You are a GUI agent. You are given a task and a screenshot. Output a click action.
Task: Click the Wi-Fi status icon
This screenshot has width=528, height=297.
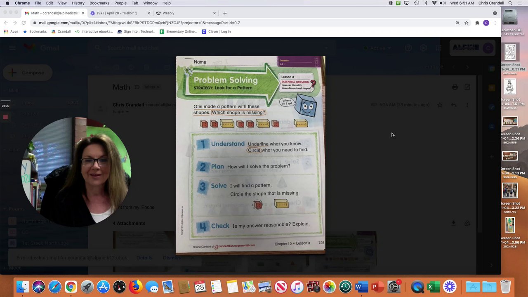(x=434, y=3)
